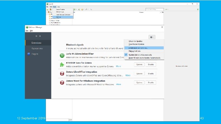Click the search field in Juris-M toolbar
The width and height of the screenshot is (221, 124).
[x=154, y=9]
